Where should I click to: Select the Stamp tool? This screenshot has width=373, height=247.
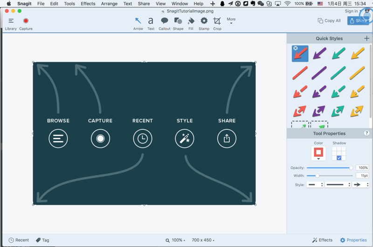[204, 23]
